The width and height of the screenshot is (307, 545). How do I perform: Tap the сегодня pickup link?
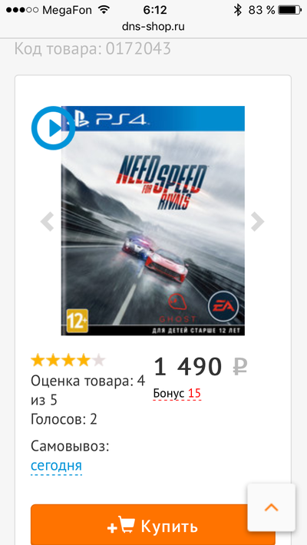[x=56, y=465]
